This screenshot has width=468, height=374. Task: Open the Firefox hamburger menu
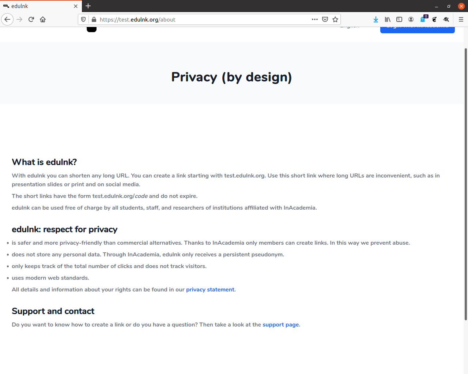461,19
